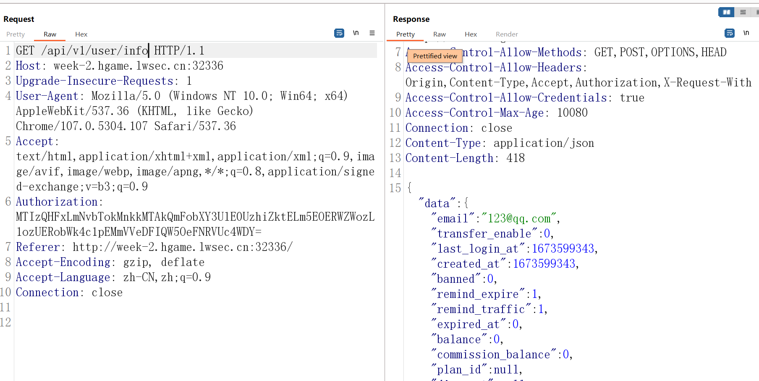Click 'Content-Length: 418' response line
This screenshot has width=759, height=381.
click(x=465, y=158)
